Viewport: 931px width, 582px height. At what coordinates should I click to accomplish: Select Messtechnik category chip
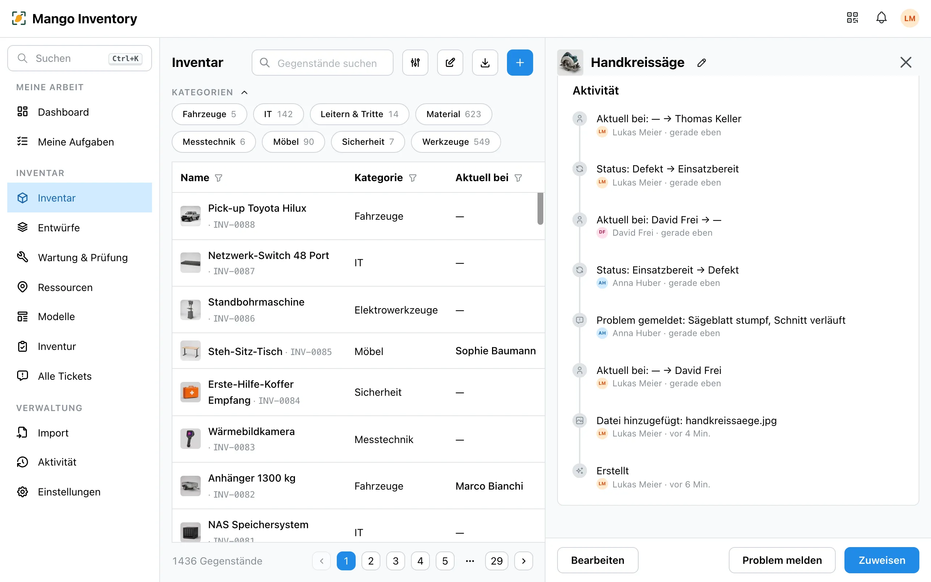pos(213,141)
